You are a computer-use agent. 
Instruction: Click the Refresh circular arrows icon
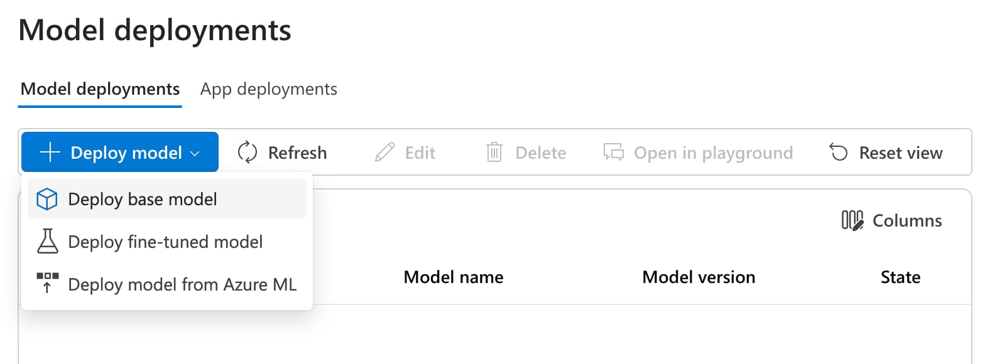coord(247,153)
